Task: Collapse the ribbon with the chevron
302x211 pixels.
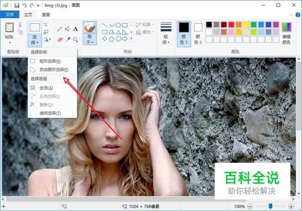Action: tap(290, 15)
